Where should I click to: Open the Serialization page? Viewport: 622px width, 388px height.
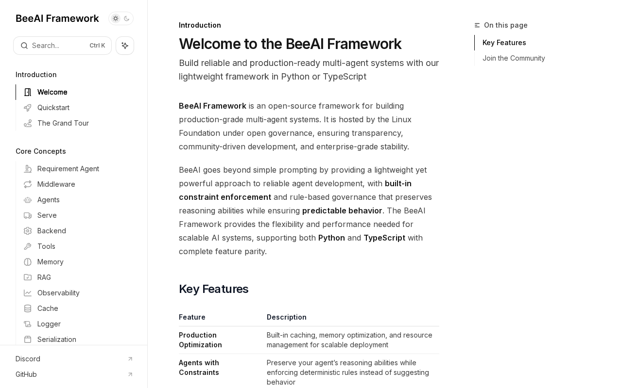(57, 339)
